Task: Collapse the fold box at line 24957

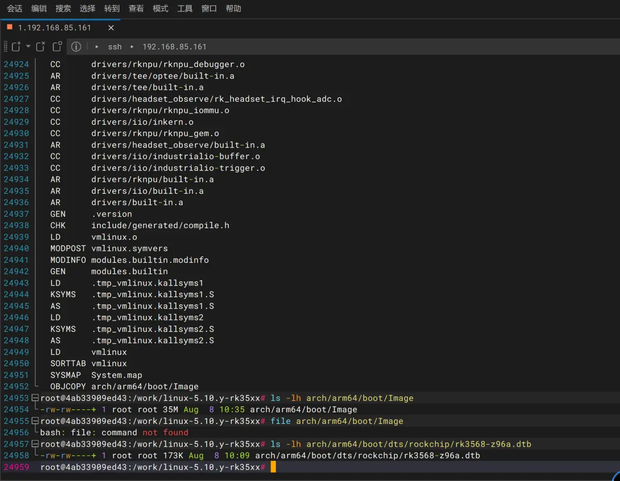Action: 35,444
